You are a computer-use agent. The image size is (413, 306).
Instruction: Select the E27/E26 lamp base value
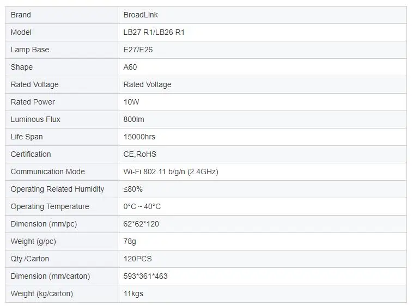tap(138, 50)
